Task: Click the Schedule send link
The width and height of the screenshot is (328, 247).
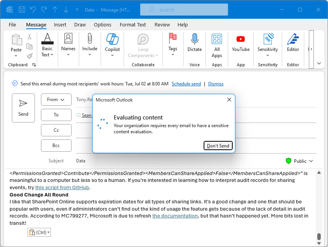Action: tap(186, 84)
